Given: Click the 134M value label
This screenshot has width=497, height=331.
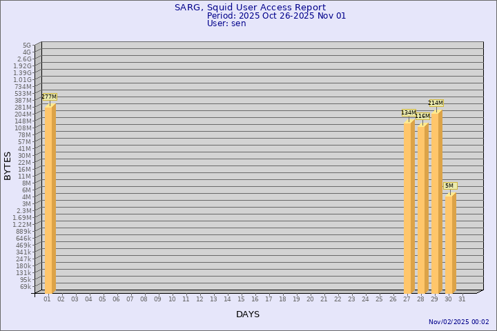Looking at the screenshot, I should [409, 113].
